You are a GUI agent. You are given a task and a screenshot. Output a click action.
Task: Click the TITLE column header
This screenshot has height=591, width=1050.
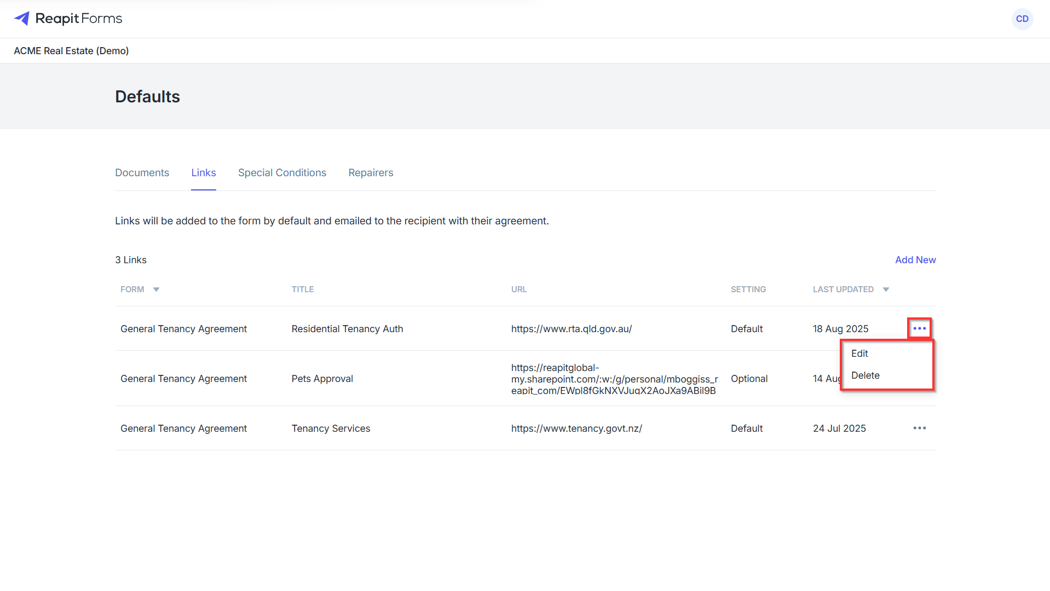click(303, 289)
